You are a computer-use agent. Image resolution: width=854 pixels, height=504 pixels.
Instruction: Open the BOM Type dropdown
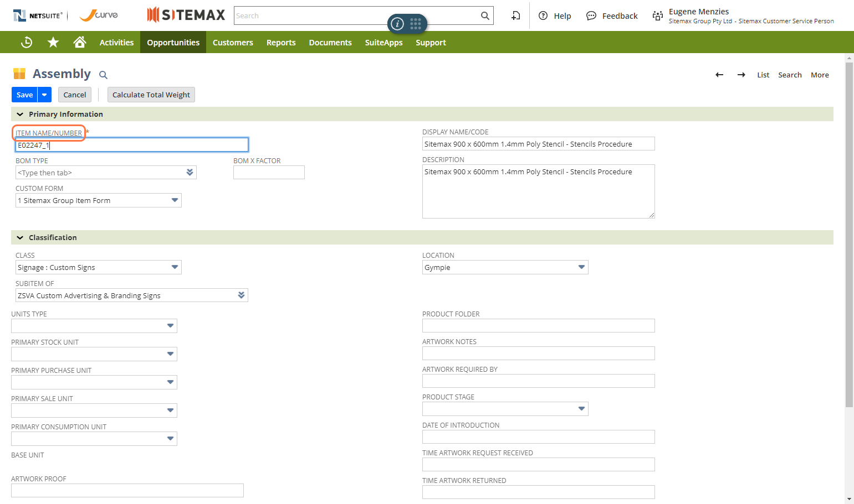[190, 172]
